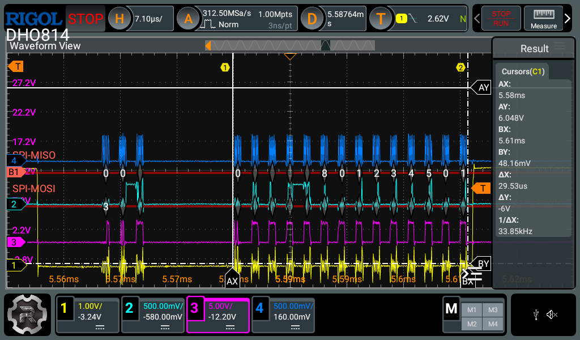Image resolution: width=580 pixels, height=340 pixels.
Task: Go to previous toolbar page arrow
Action: click(477, 19)
